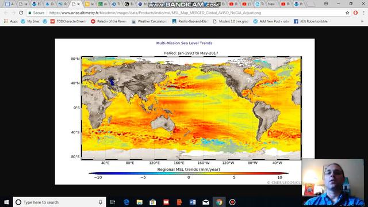Open the Add New Post bookmark

271,21
